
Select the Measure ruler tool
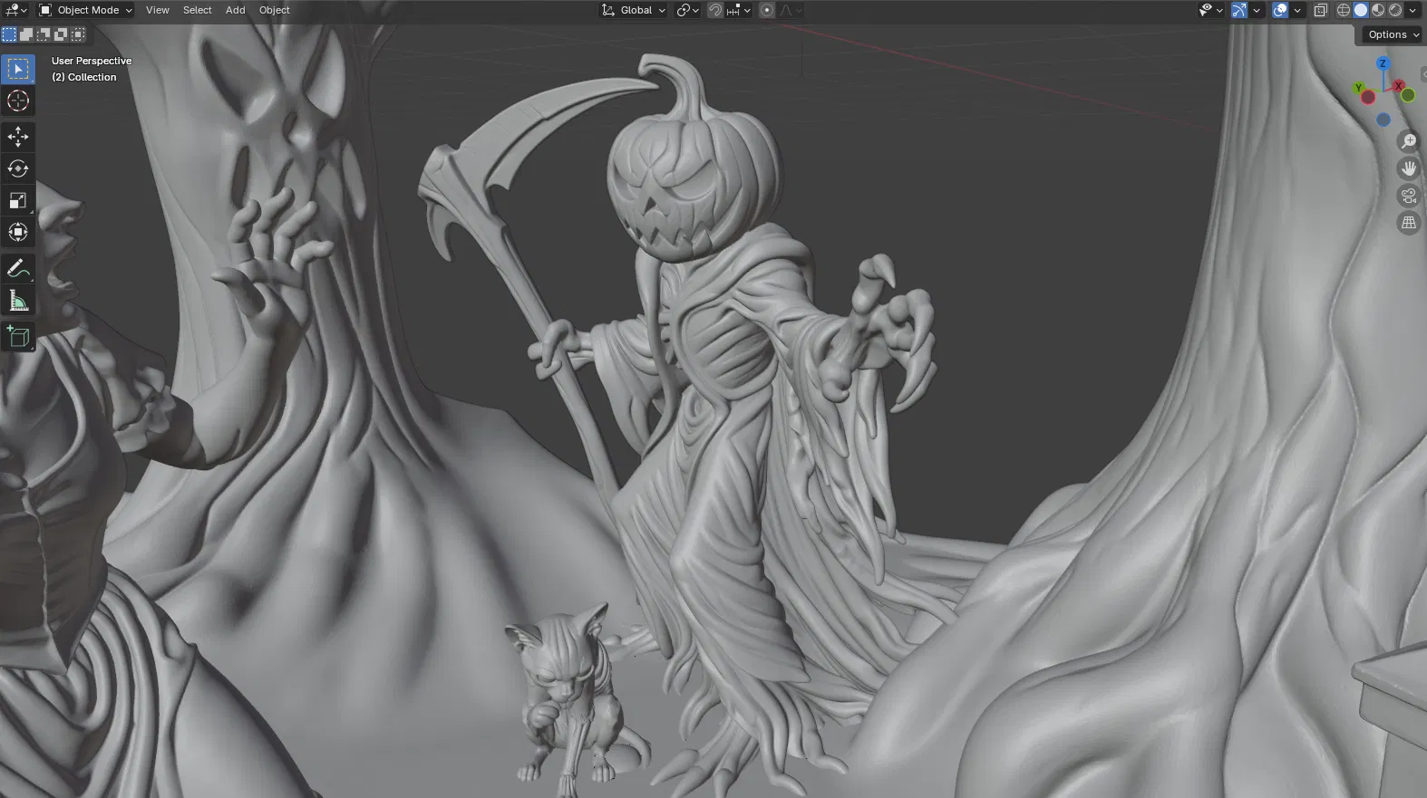point(18,300)
